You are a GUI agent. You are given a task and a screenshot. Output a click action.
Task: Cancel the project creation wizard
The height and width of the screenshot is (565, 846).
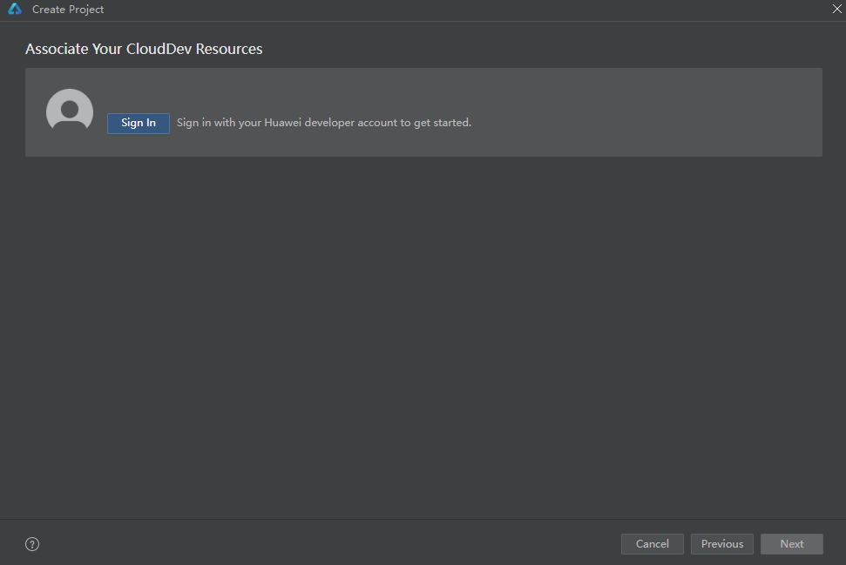pyautogui.click(x=652, y=544)
